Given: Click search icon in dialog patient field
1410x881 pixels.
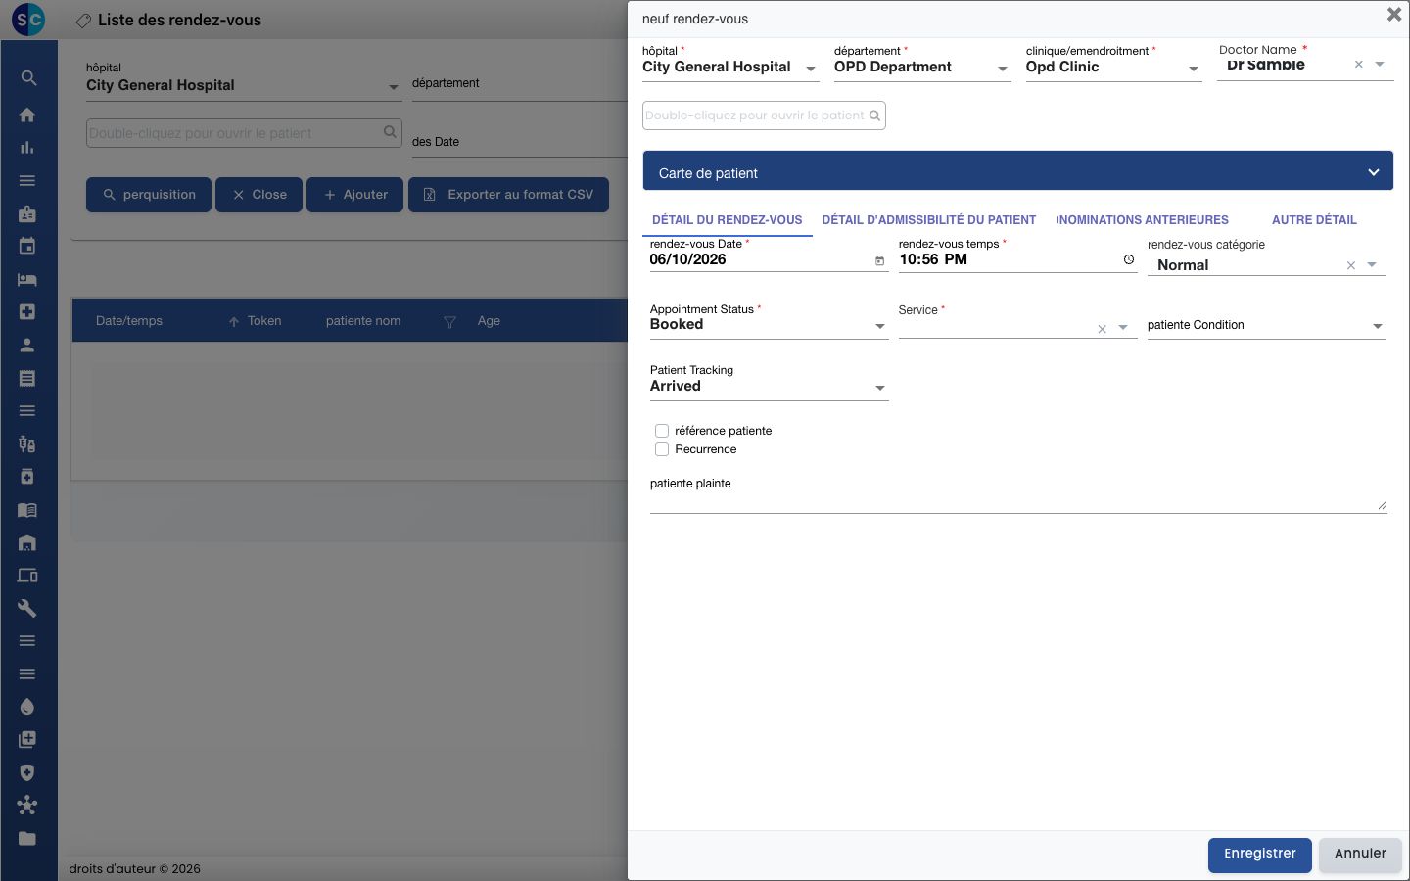Looking at the screenshot, I should [874, 116].
